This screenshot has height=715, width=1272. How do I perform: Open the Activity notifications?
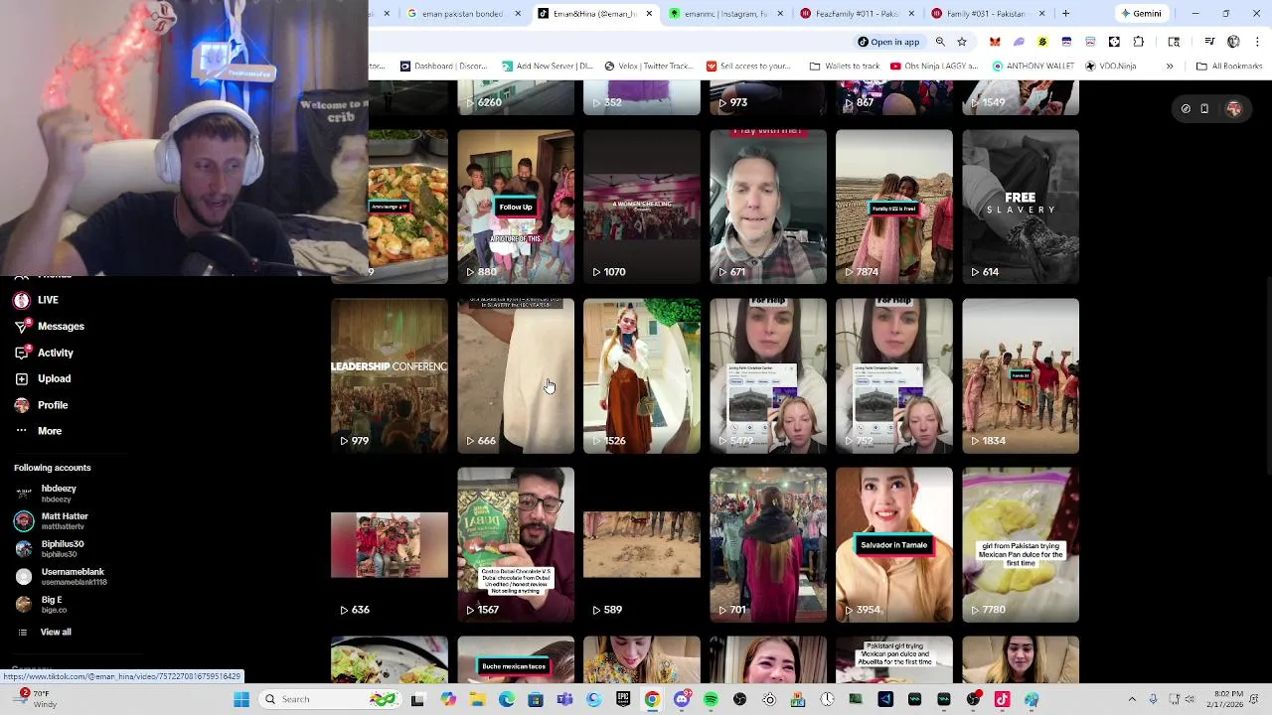(x=45, y=353)
